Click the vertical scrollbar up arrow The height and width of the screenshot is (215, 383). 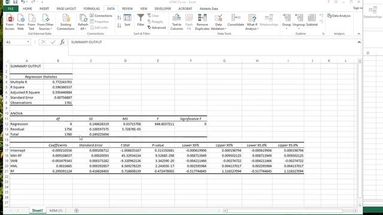click(360, 61)
